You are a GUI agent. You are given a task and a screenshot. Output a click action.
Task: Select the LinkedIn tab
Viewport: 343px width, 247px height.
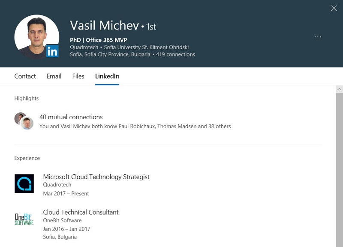click(x=107, y=76)
